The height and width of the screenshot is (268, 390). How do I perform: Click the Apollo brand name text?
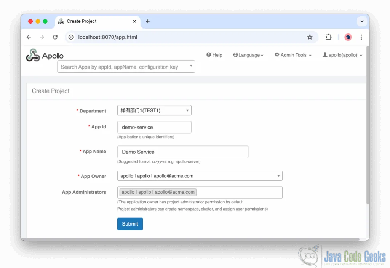(x=53, y=56)
